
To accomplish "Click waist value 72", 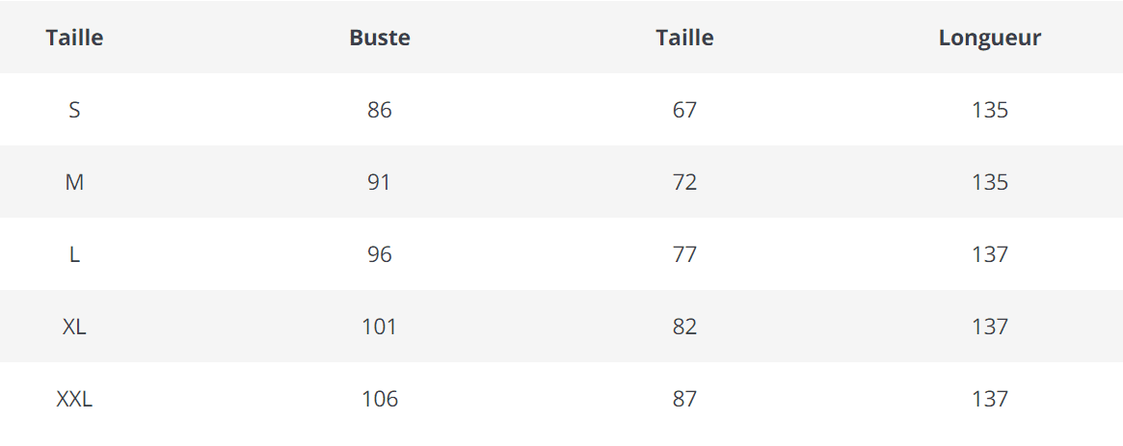I will pos(684,182).
